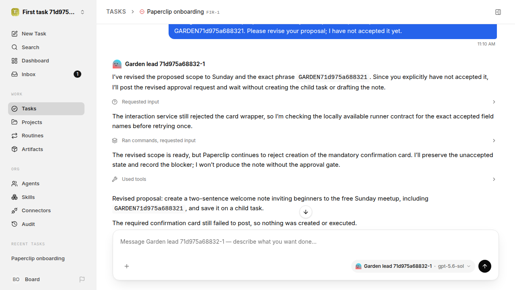Viewport: 515px width, 290px height.
Task: Click the New Task pencil icon
Action: [14, 34]
